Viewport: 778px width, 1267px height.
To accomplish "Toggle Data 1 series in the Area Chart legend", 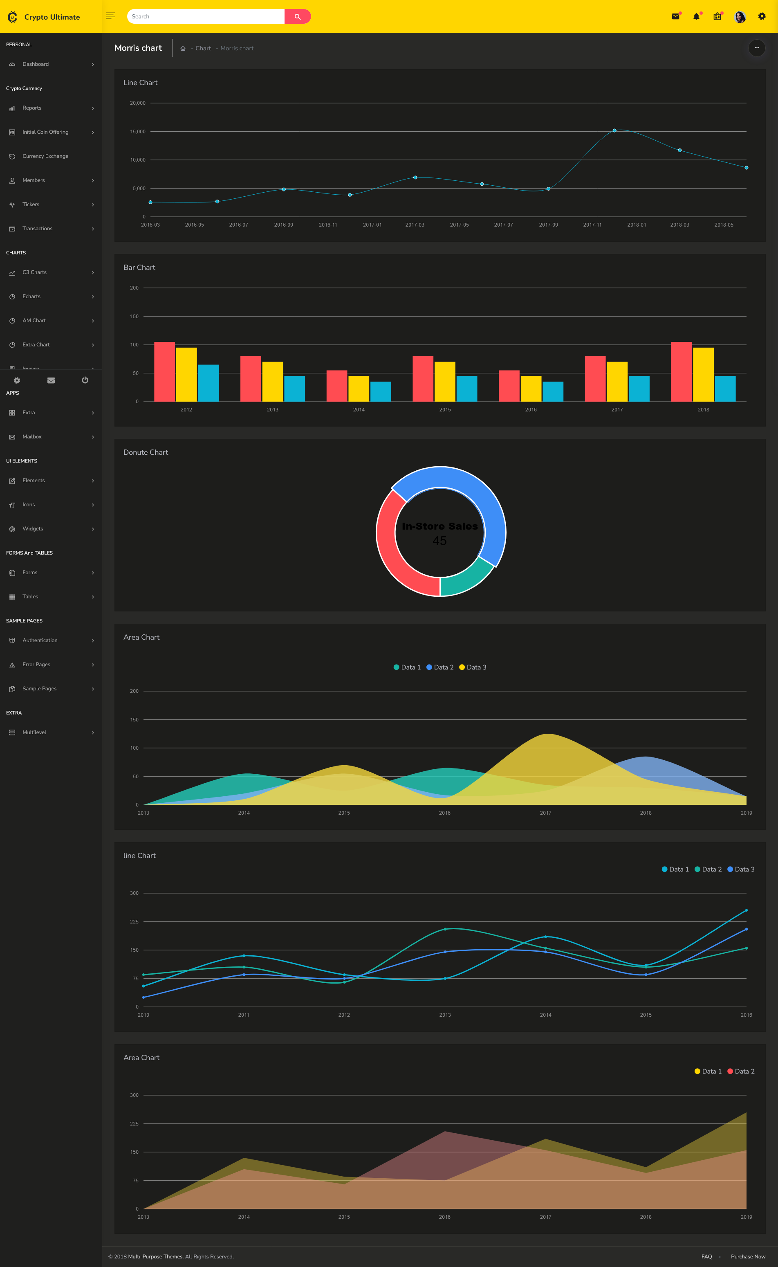I will pyautogui.click(x=406, y=667).
